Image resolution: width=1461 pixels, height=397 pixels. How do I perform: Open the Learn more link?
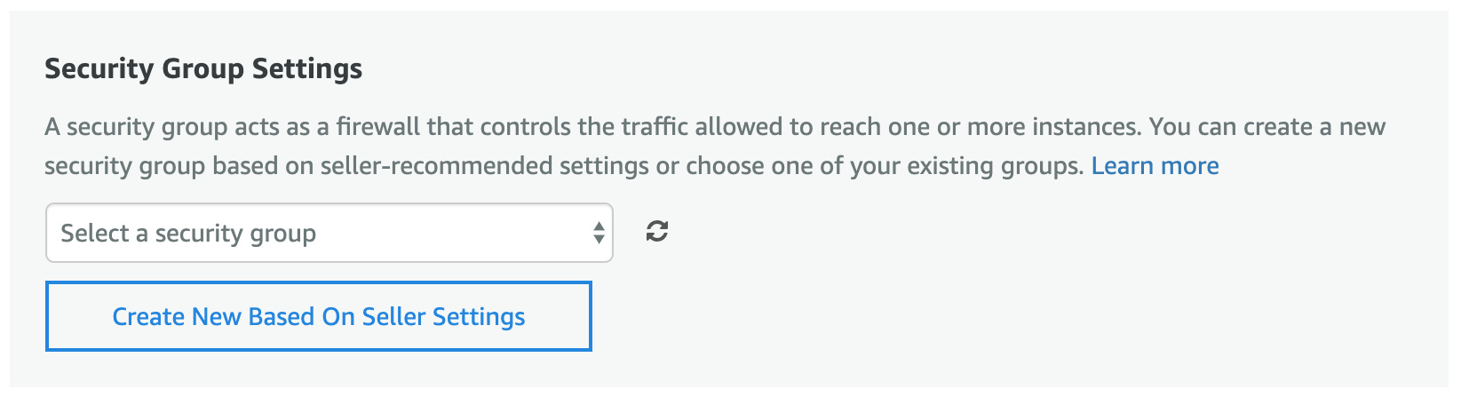click(x=1155, y=166)
